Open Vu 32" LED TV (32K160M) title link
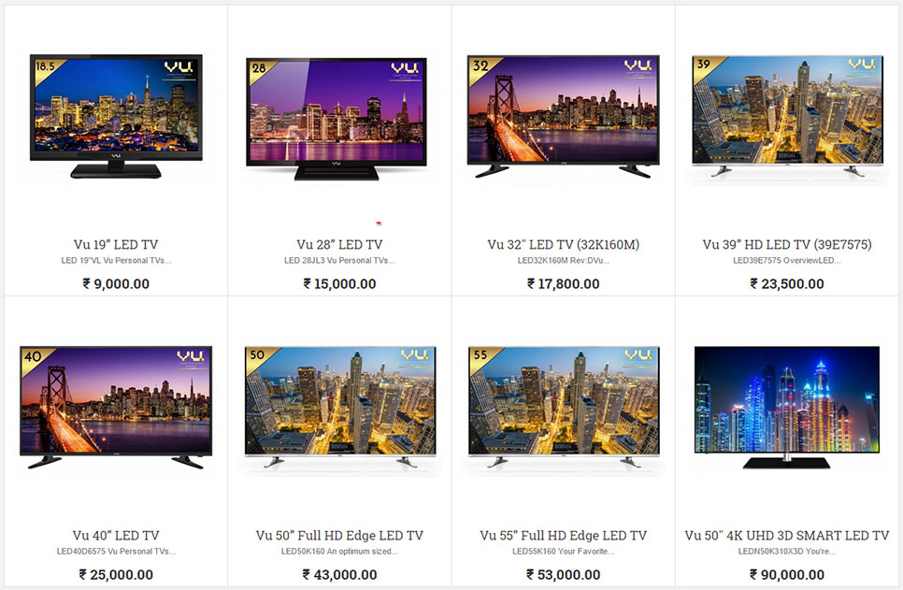Image resolution: width=903 pixels, height=590 pixels. [x=564, y=244]
